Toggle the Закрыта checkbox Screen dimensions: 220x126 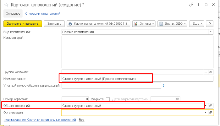[108, 99]
